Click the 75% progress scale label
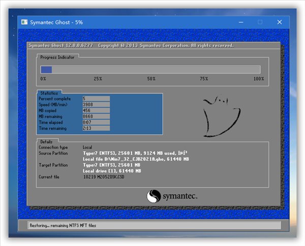 tap(204, 79)
